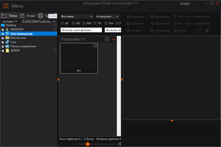Click the Поделиться share icon
The width and height of the screenshot is (221, 147).
tap(152, 23)
